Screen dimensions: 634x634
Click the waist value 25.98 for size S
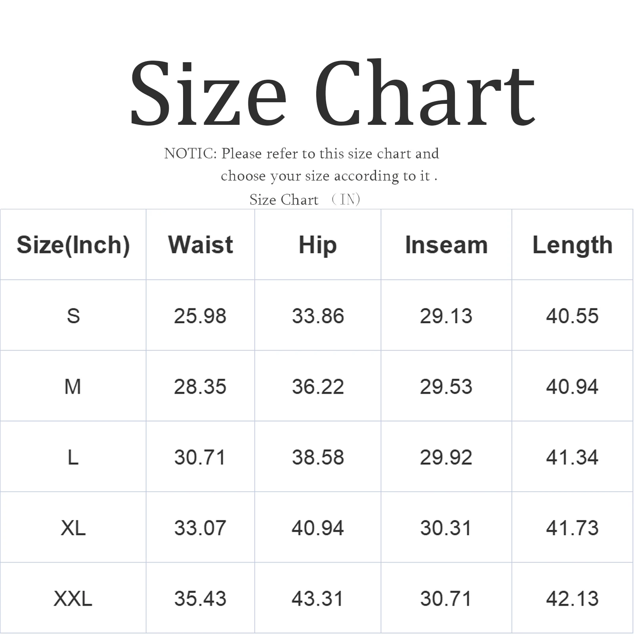pyautogui.click(x=200, y=316)
